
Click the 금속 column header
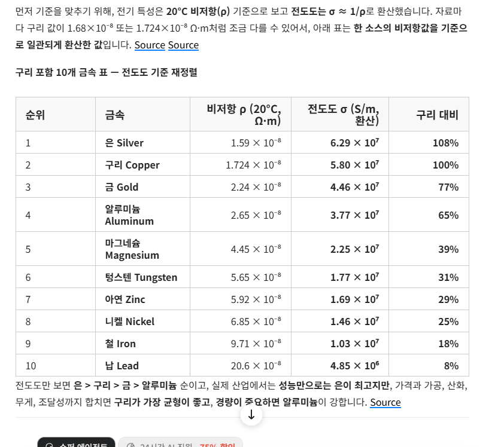tap(115, 115)
